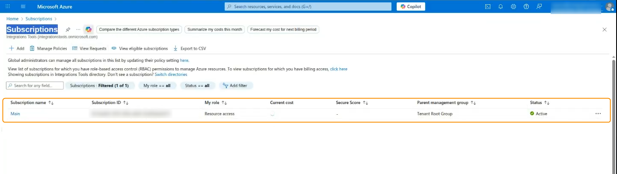Image resolution: width=617 pixels, height=174 pixels.
Task: Pin the Subscriptions page
Action: coord(68,29)
